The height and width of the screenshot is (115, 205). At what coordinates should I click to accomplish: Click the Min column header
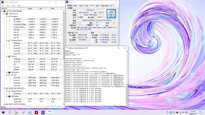[x=44, y=8]
